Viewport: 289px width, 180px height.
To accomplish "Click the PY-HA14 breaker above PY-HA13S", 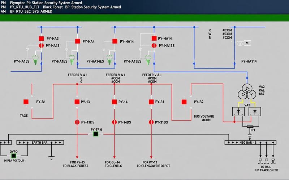I will [154, 38].
